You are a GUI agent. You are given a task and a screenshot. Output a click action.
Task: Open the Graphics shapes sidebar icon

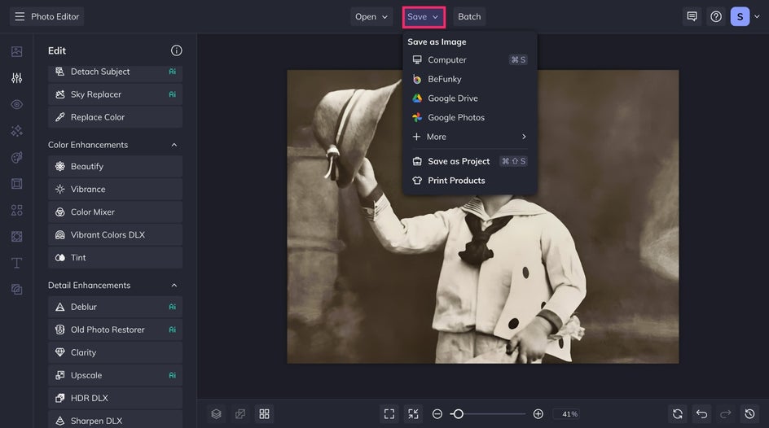[16, 210]
